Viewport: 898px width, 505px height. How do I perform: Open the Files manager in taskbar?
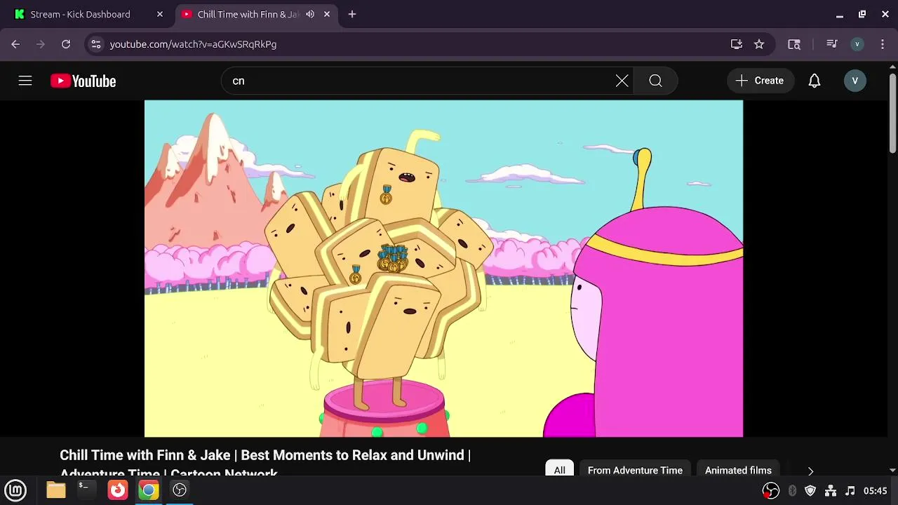[x=56, y=490]
